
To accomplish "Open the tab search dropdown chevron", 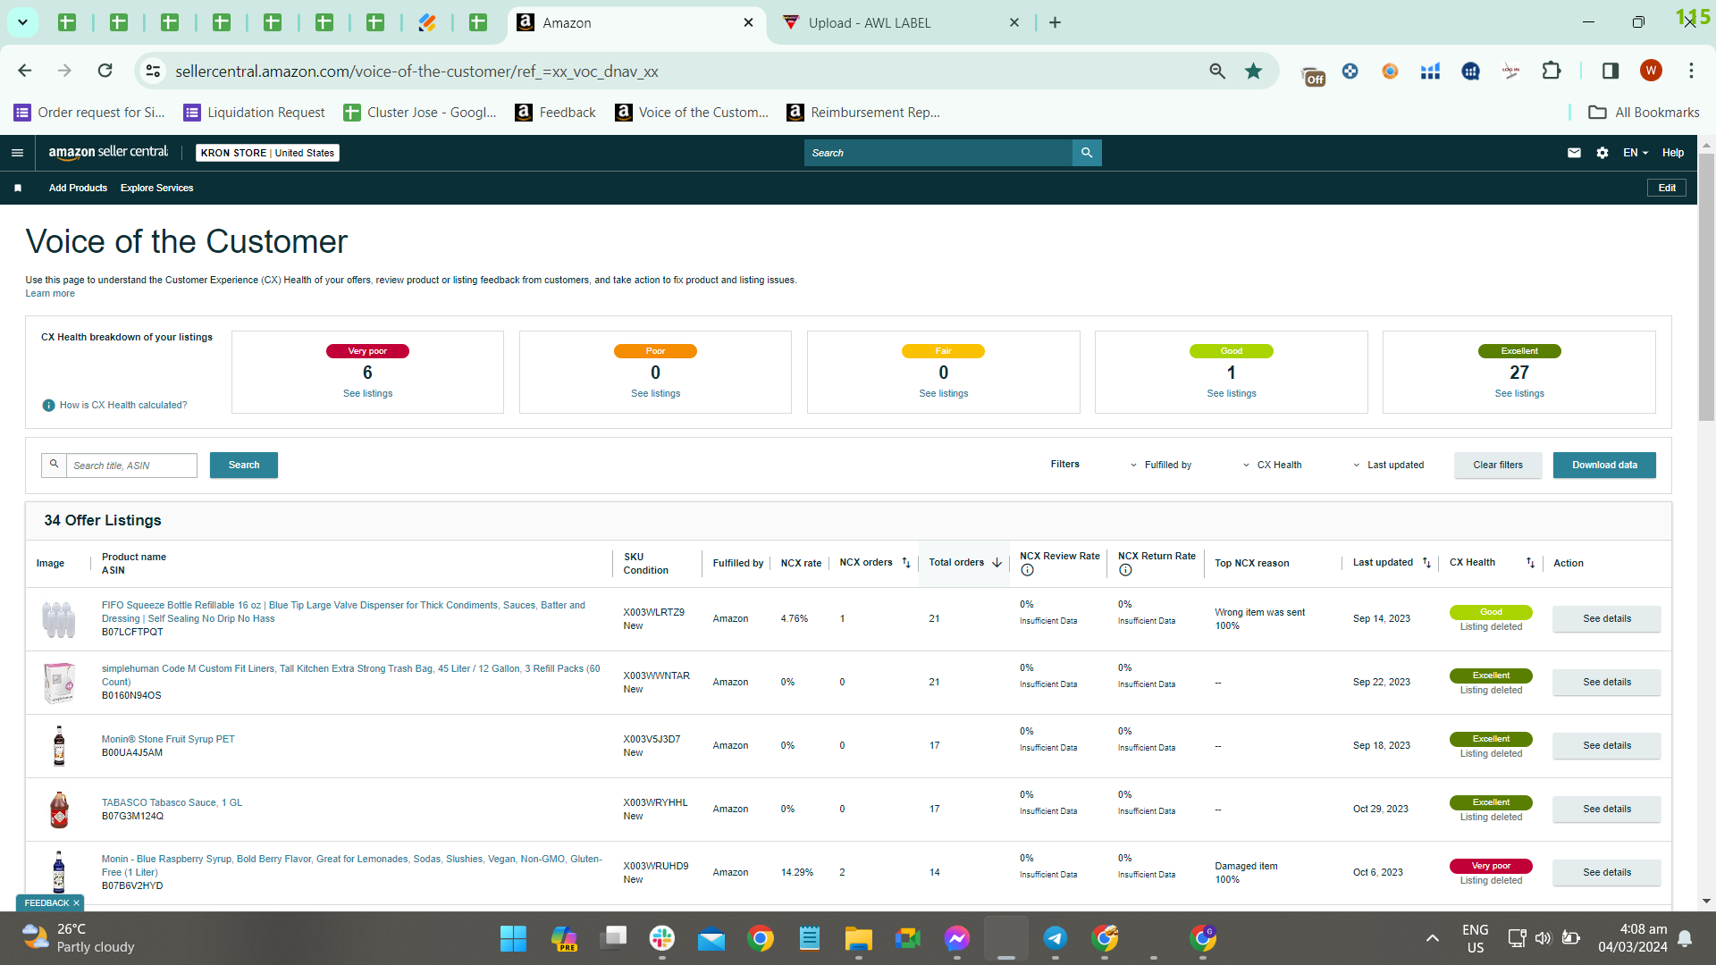I will coord(22,22).
